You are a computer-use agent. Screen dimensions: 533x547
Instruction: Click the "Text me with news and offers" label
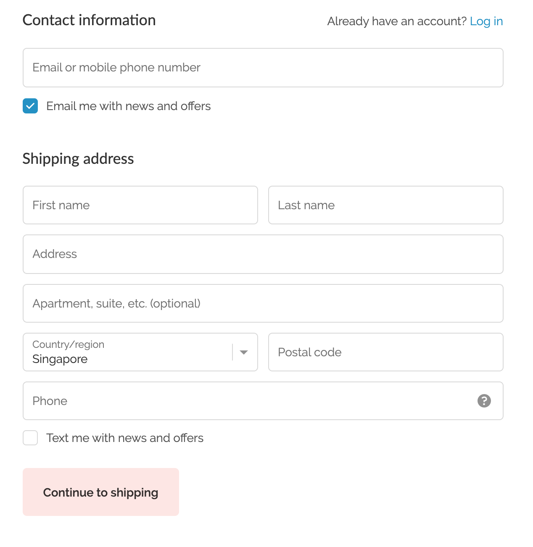[125, 438]
